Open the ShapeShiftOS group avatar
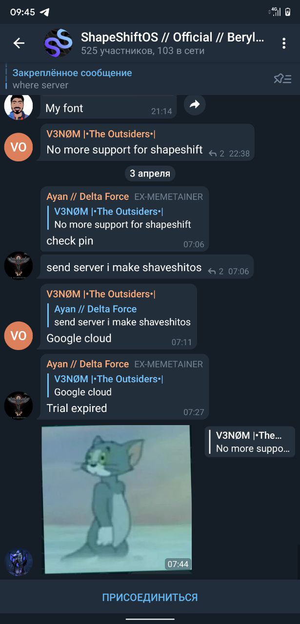The width and height of the screenshot is (300, 624). pyautogui.click(x=58, y=43)
